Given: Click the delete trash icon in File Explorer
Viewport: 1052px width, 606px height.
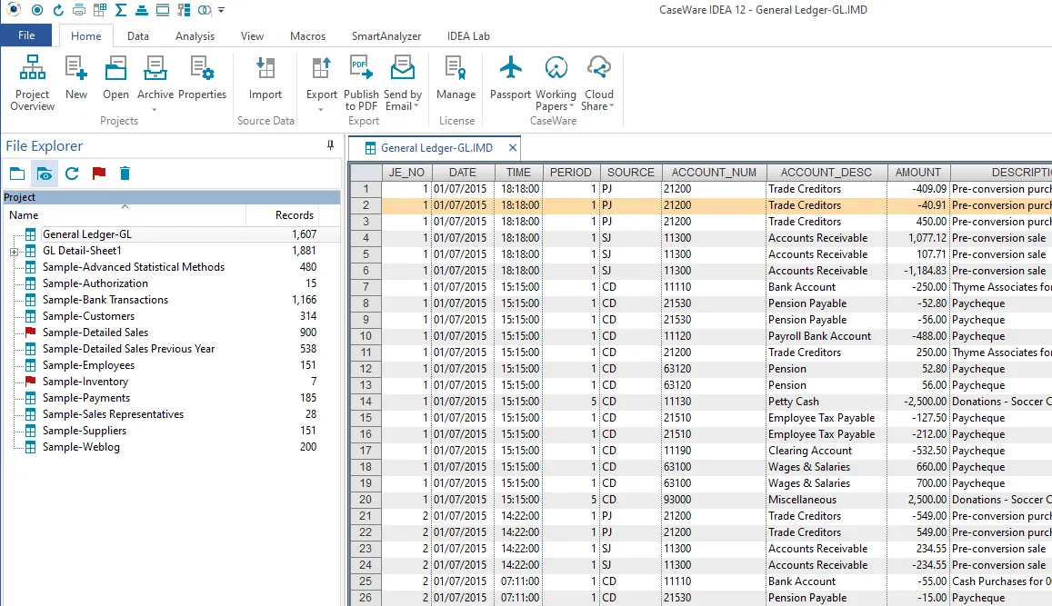Looking at the screenshot, I should [x=125, y=174].
